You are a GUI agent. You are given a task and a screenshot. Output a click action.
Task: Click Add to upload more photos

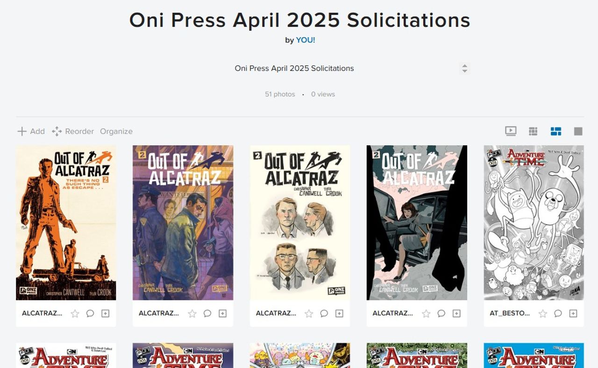tap(31, 131)
